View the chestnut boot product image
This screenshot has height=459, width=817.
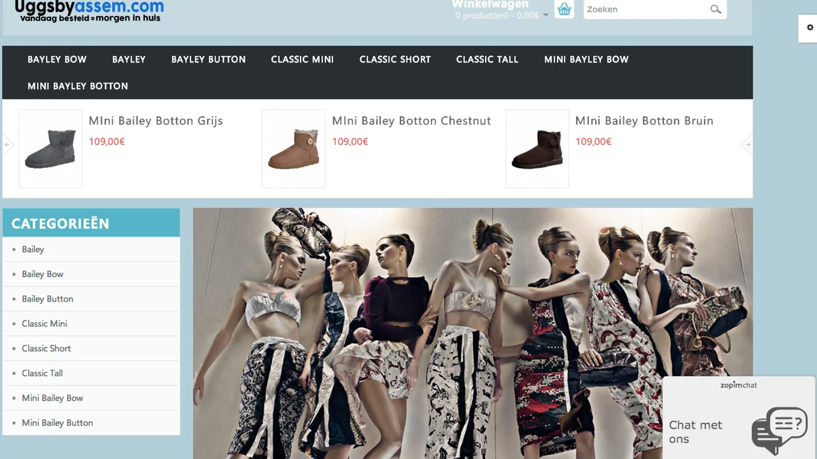294,149
